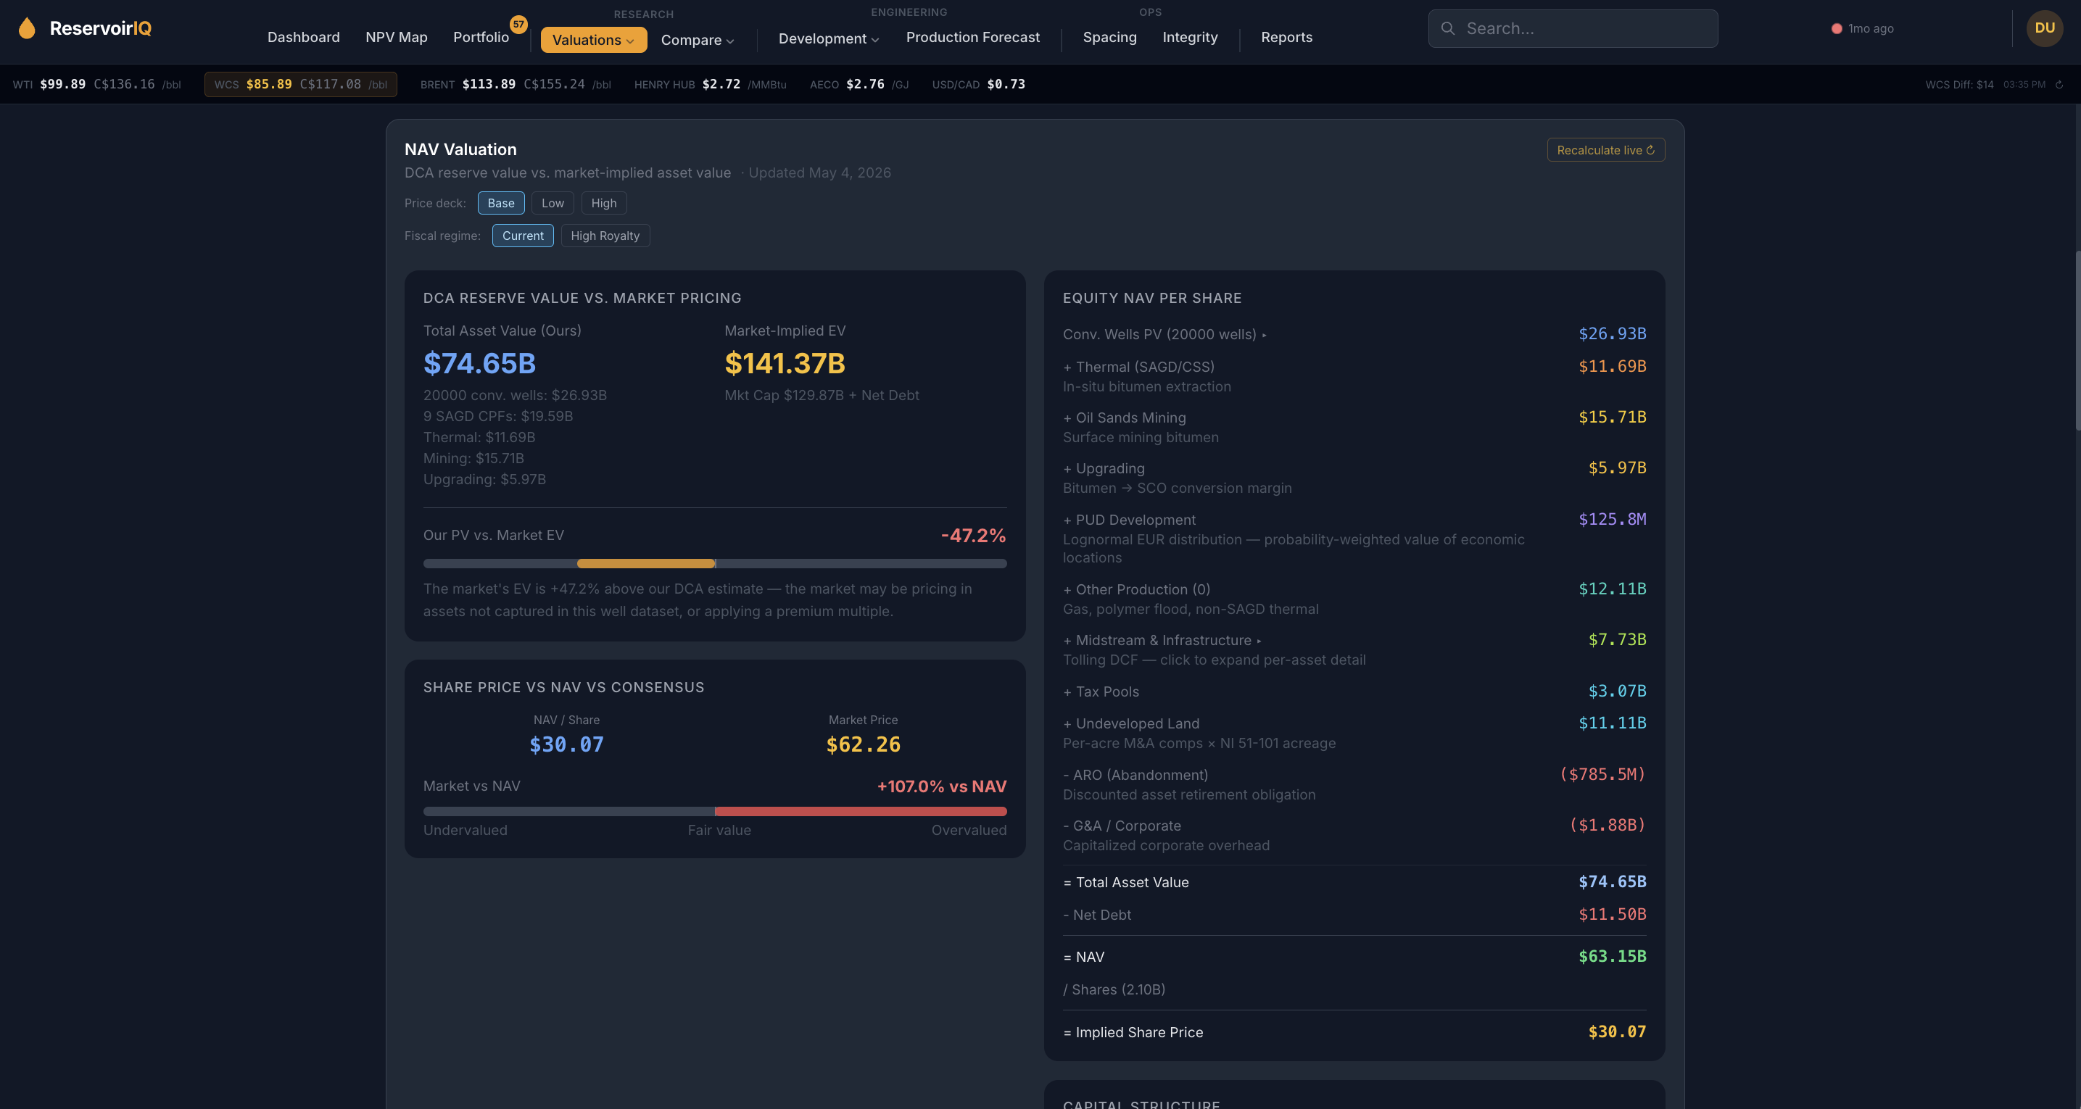Screen dimensions: 2081x1109
Task: Select the Current fiscal regime
Action: pyautogui.click(x=523, y=236)
